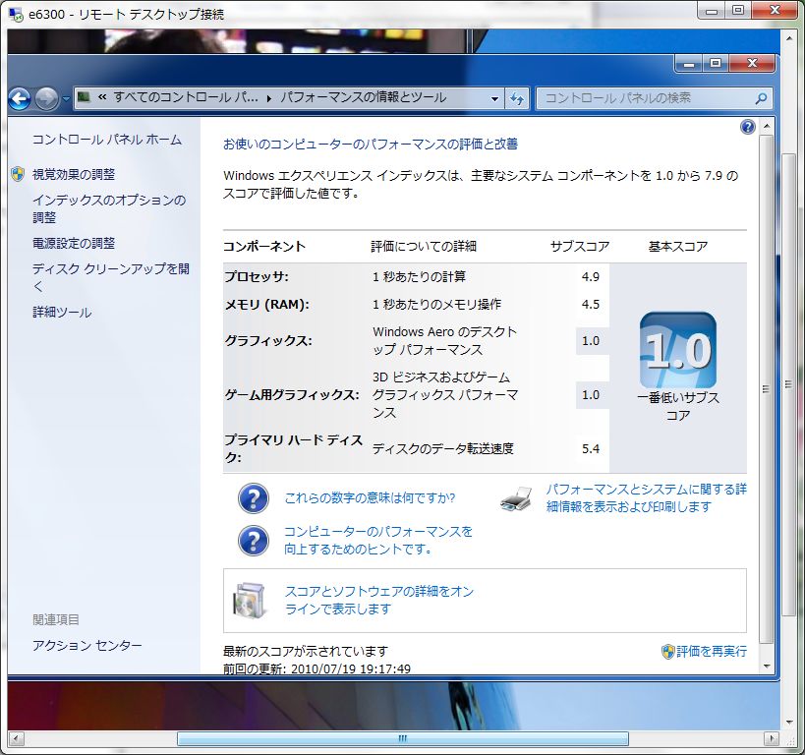The width and height of the screenshot is (805, 755).
Task: Click the 最新のスコアが示されています status text
Action: click(x=306, y=652)
